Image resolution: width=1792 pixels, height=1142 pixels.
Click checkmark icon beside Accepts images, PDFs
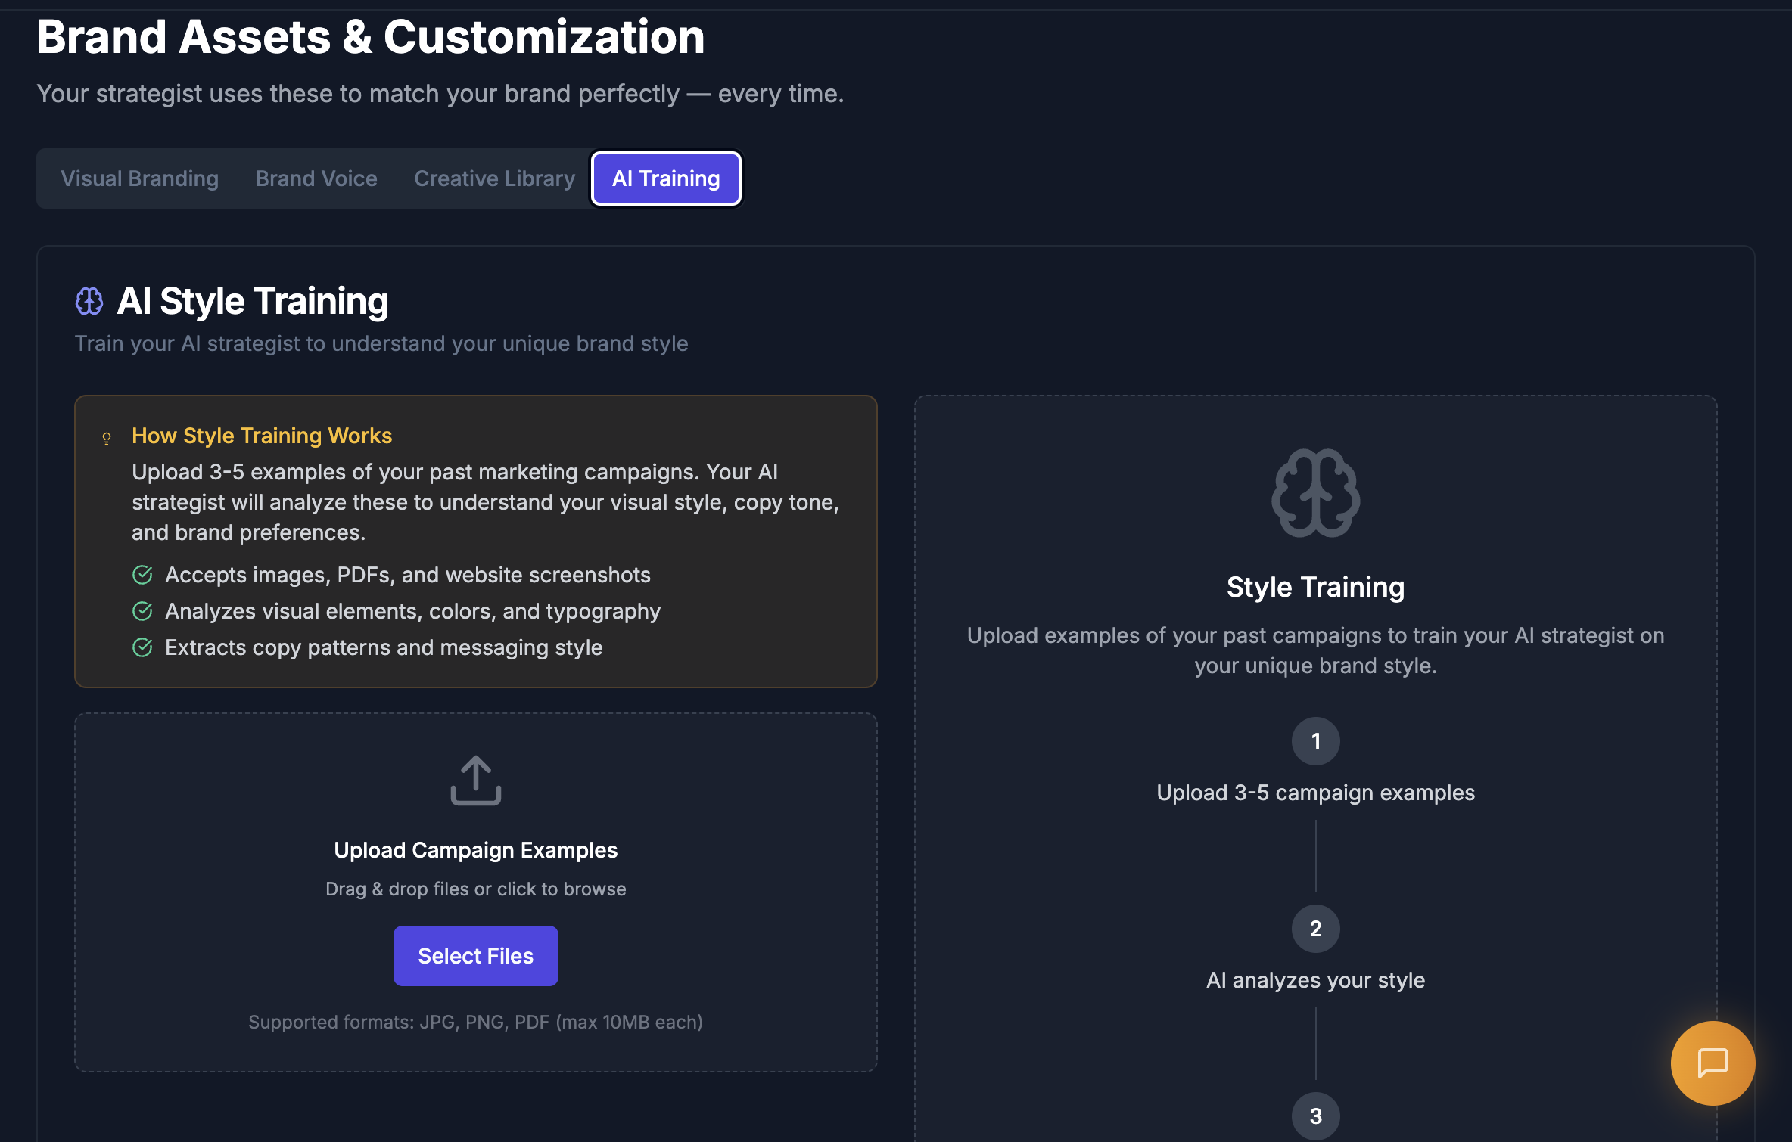click(x=142, y=575)
